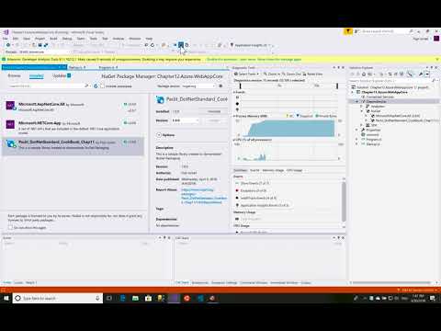
Task: Click the Application Insights toolbar icon
Action: [232, 45]
